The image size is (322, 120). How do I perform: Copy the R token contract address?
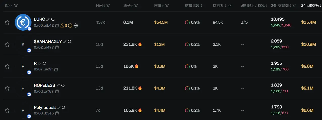pos(56,69)
